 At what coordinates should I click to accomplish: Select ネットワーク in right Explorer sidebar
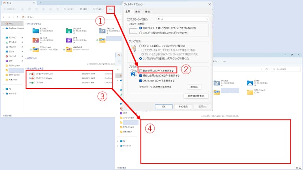coord(125,146)
